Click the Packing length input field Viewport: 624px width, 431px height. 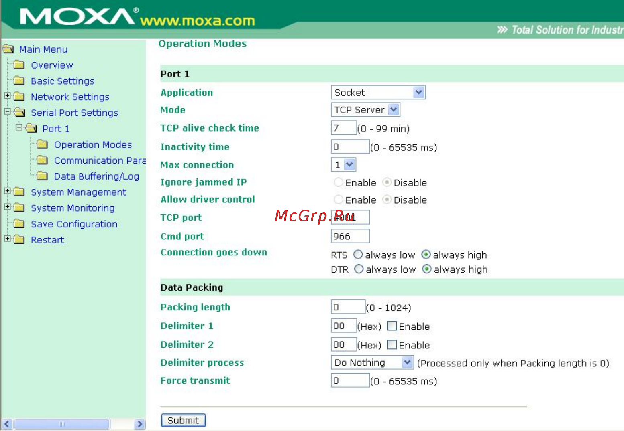pos(348,307)
